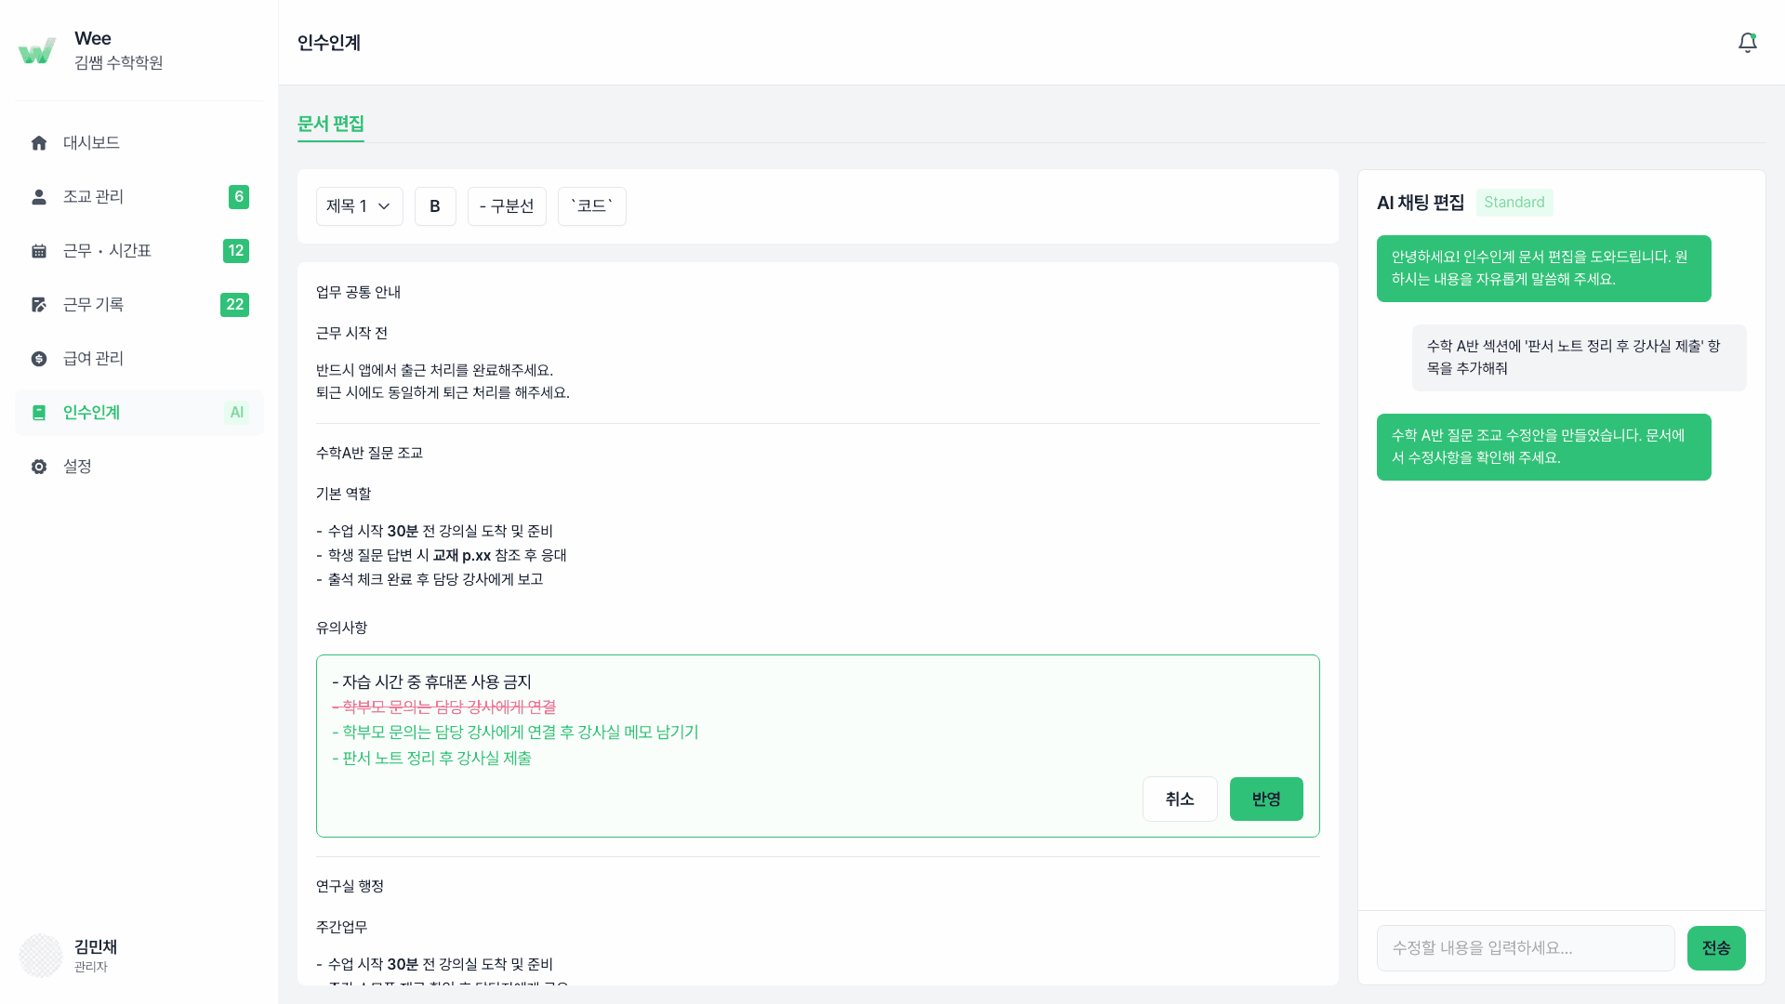Image resolution: width=1785 pixels, height=1004 pixels.
Task: Send the chat with 전송 button
Action: coord(1716,948)
